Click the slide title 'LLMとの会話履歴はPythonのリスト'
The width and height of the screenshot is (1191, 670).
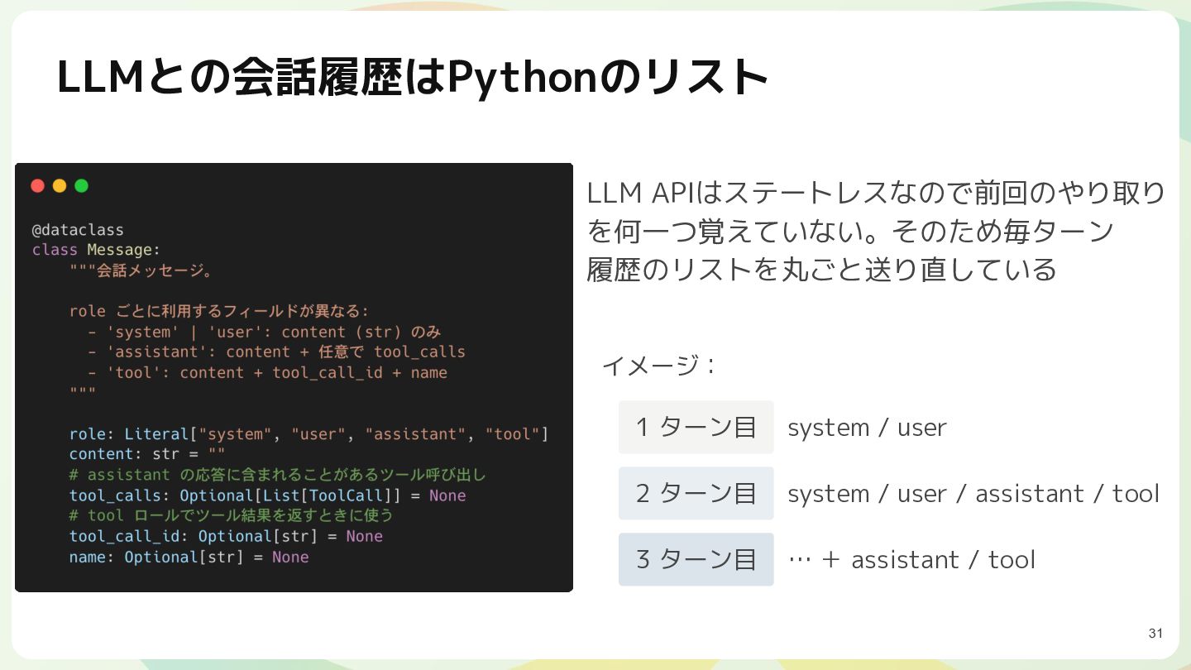pyautogui.click(x=412, y=79)
